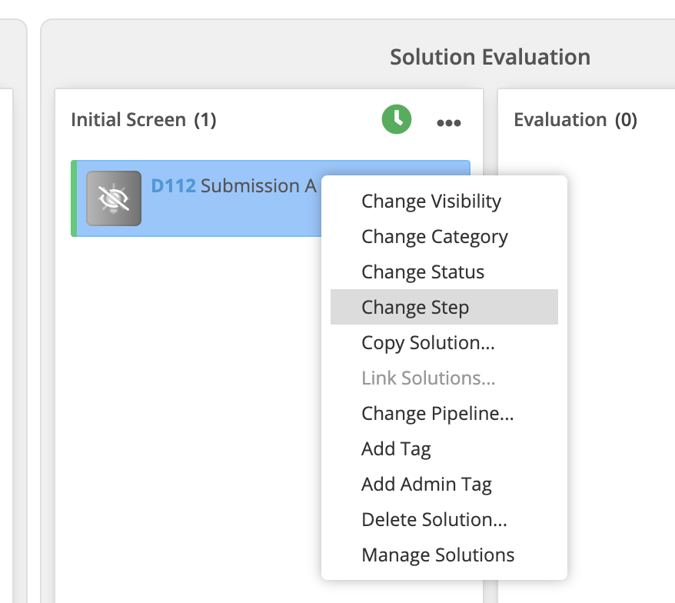Select Add Tag menu option
This screenshot has width=675, height=603.
444,448
